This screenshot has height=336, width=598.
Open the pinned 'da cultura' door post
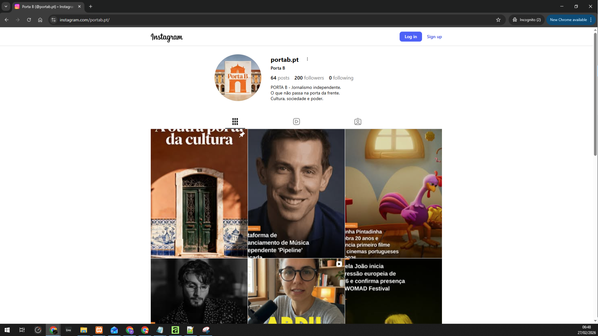click(x=199, y=194)
